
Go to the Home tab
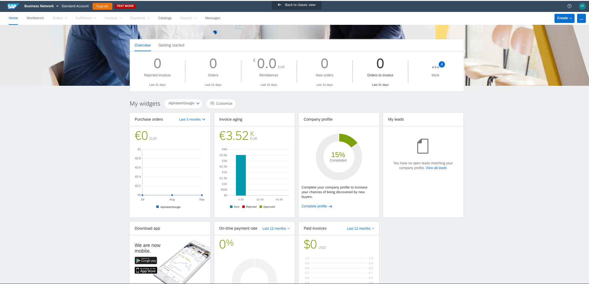point(13,18)
